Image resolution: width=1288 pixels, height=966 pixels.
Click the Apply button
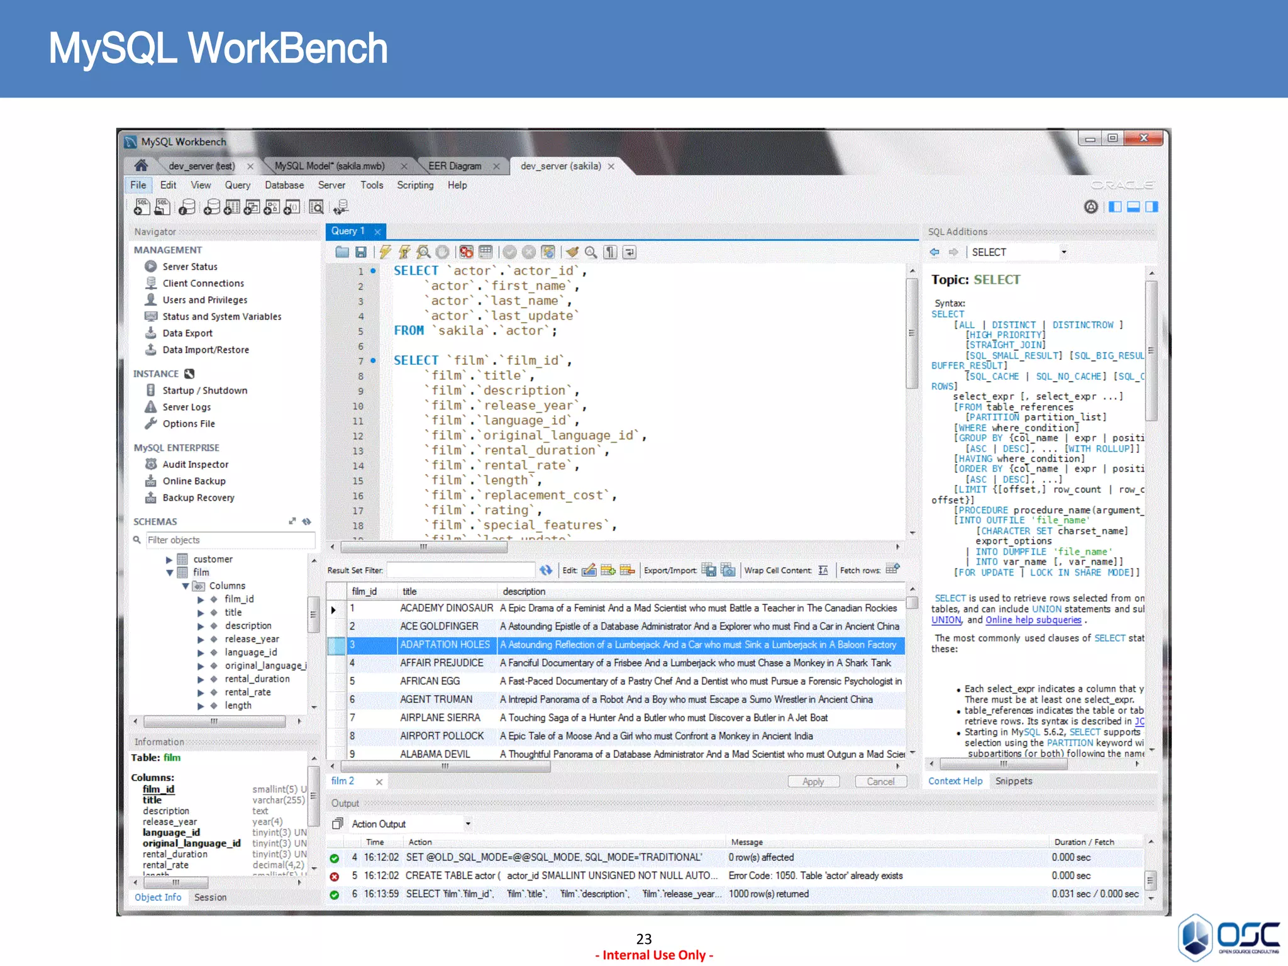coord(813,781)
